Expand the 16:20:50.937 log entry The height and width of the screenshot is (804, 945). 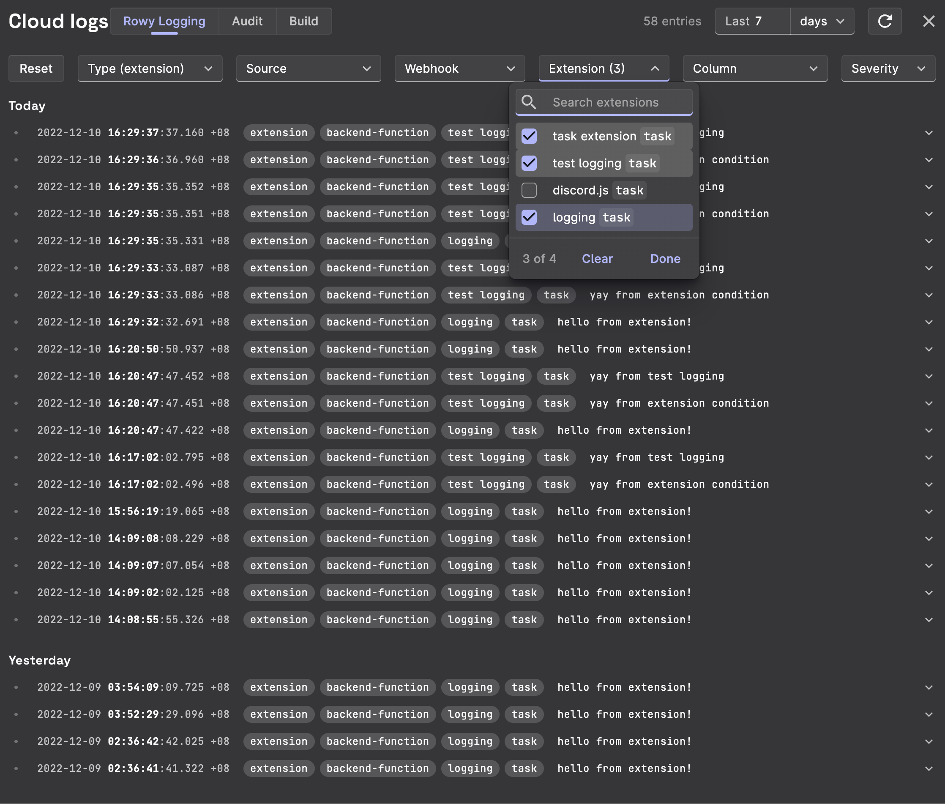[929, 350]
